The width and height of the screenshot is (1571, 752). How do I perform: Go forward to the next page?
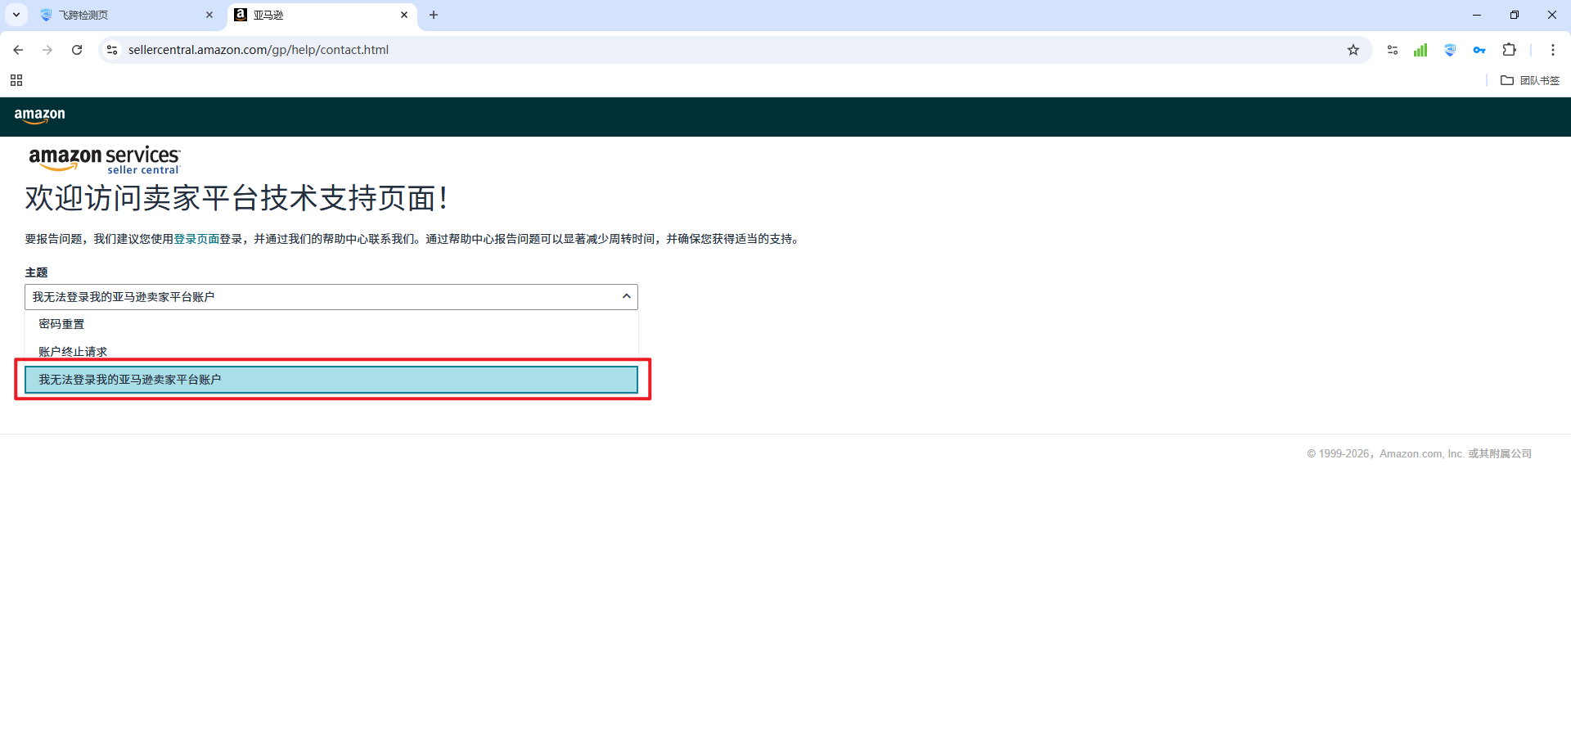click(47, 50)
